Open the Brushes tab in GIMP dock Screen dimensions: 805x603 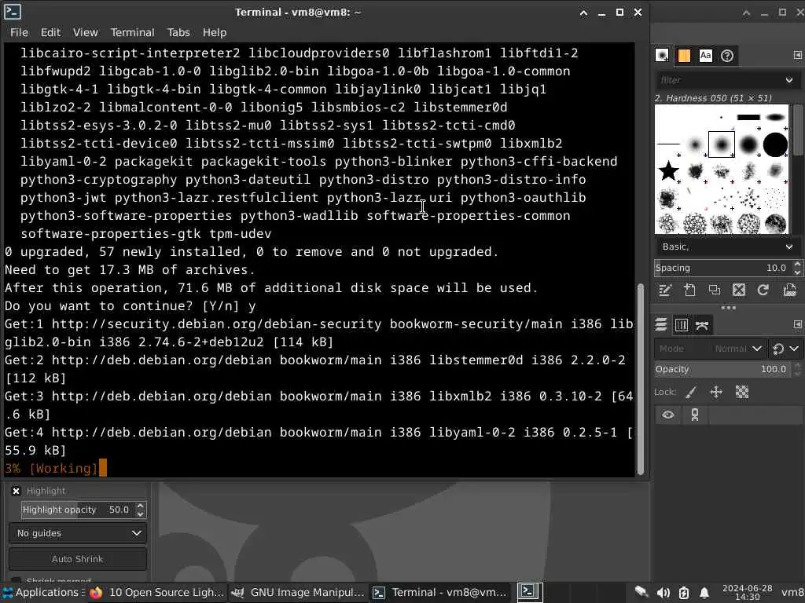[x=662, y=56]
